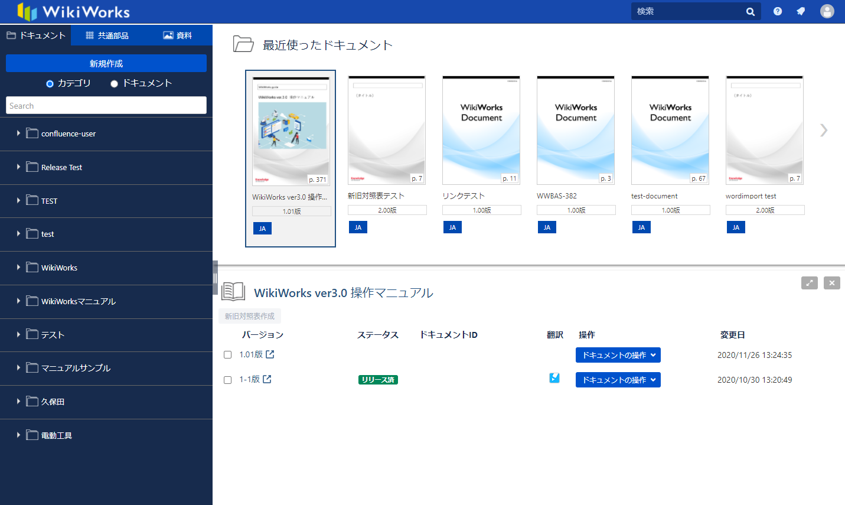Expand the document detail panel
Image resolution: width=845 pixels, height=505 pixels.
810,283
